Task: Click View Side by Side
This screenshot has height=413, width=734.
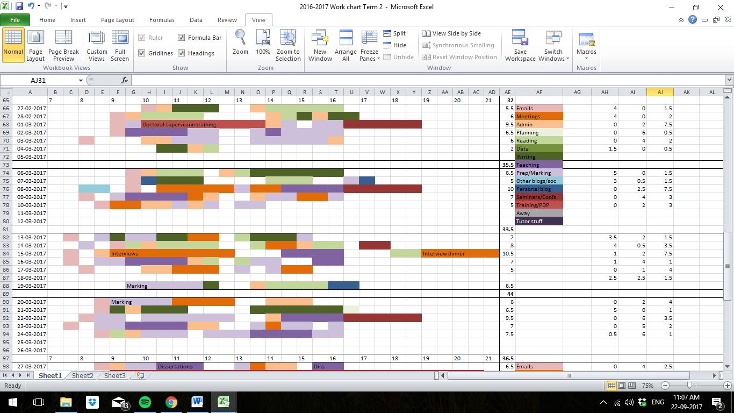Action: pos(451,33)
